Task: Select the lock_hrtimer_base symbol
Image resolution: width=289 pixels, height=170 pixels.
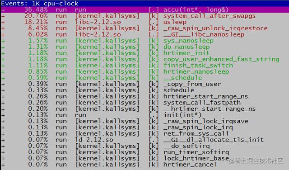Action: [196, 159]
